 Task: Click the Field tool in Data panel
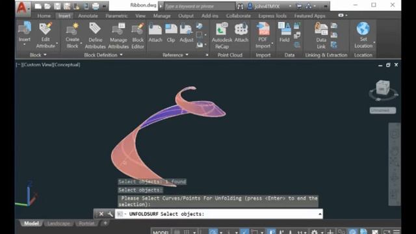coord(284,32)
